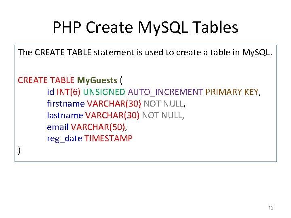This screenshot has width=291, height=218.
Task: Click 'VARCHAR(30)' on the lastname line
Action: 112,115
